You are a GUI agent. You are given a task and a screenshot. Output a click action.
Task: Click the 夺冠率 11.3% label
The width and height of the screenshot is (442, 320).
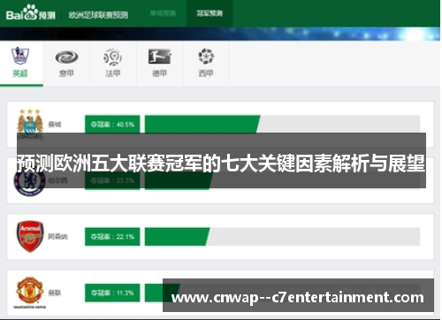coord(112,293)
